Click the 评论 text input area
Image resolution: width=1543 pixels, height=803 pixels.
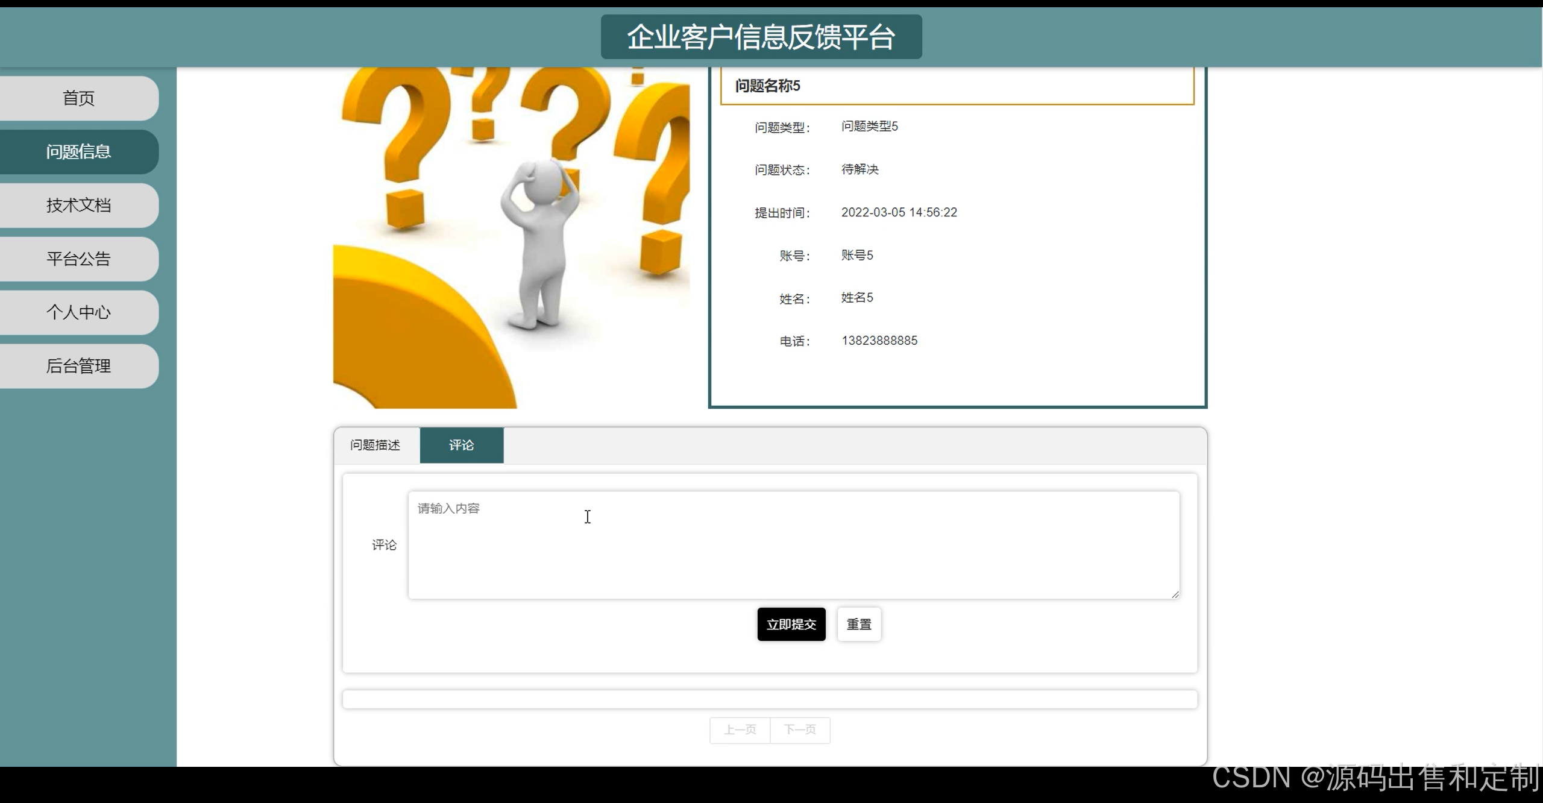[x=793, y=545]
